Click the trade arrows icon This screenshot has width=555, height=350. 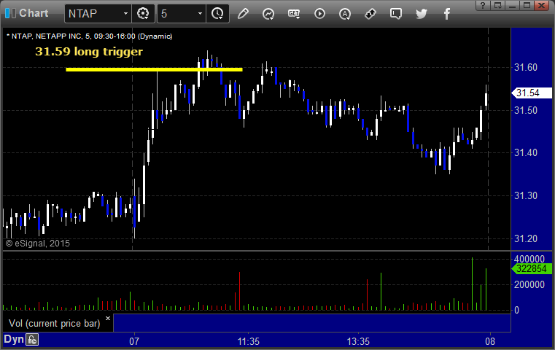click(370, 14)
